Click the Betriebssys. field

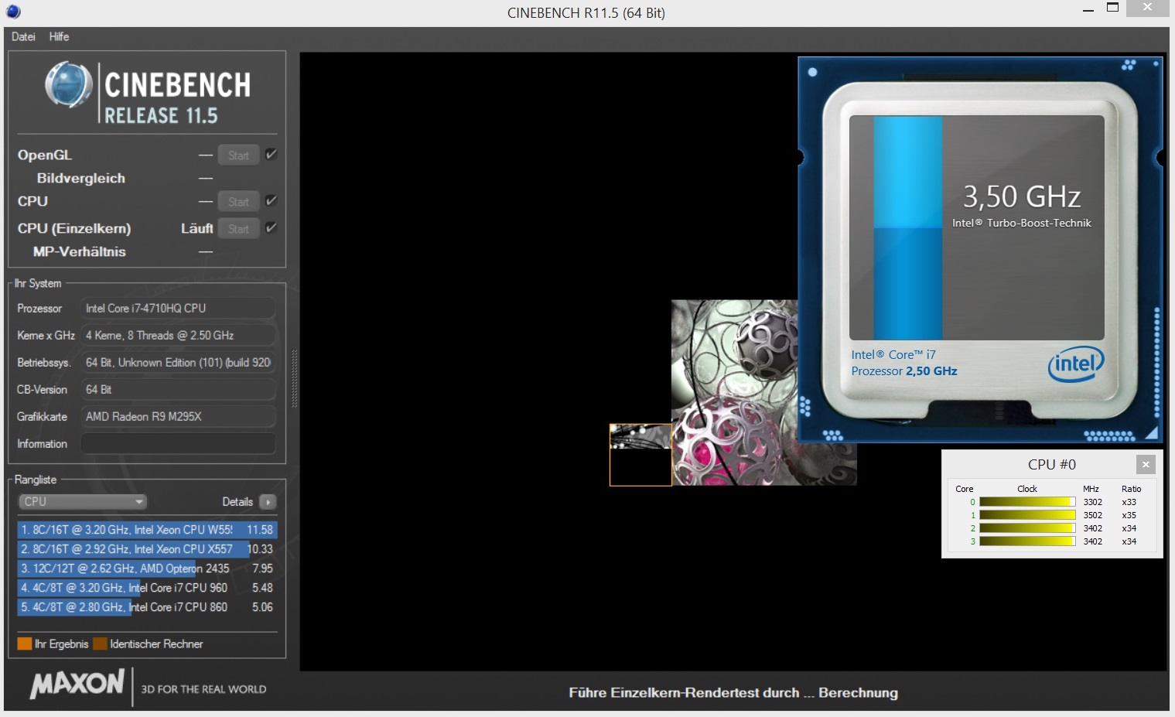178,362
